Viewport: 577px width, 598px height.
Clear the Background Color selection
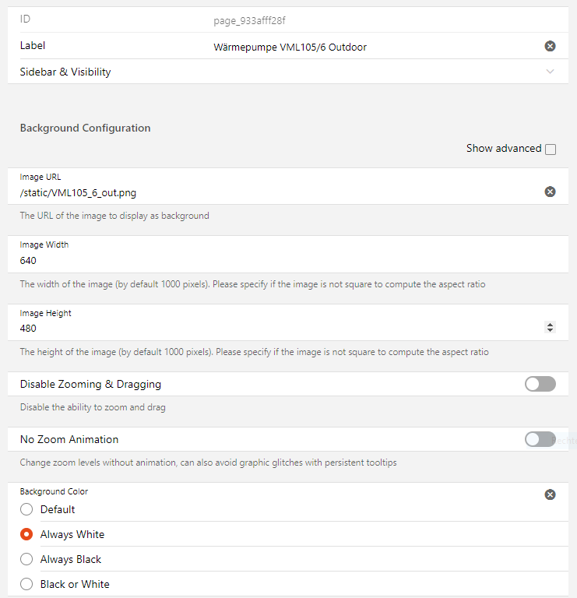click(550, 494)
